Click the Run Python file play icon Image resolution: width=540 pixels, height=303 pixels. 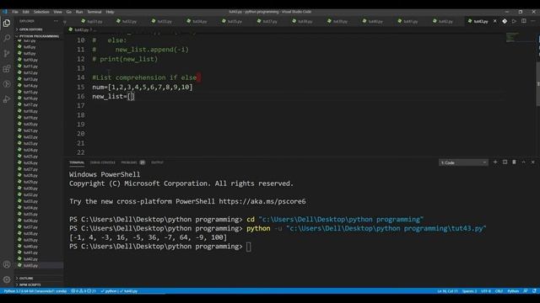(514, 21)
